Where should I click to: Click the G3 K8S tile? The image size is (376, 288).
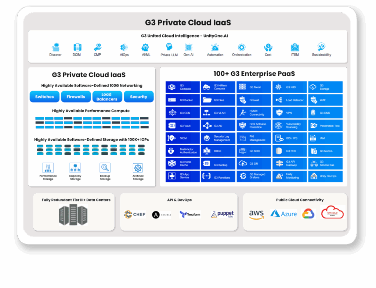click(289, 87)
